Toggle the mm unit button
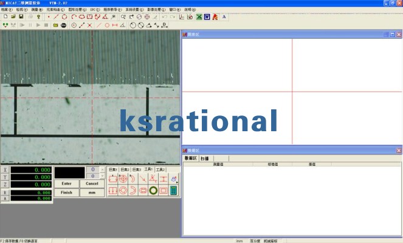403x243 pixels. 92,193
